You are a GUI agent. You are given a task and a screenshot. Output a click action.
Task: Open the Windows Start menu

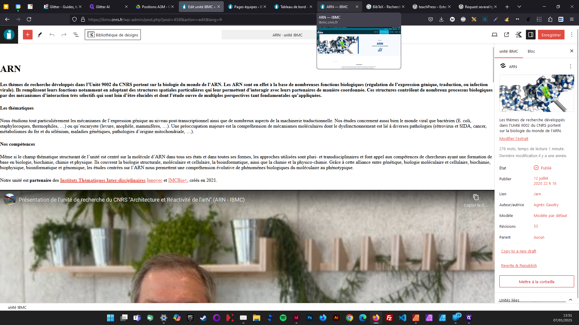(110, 318)
